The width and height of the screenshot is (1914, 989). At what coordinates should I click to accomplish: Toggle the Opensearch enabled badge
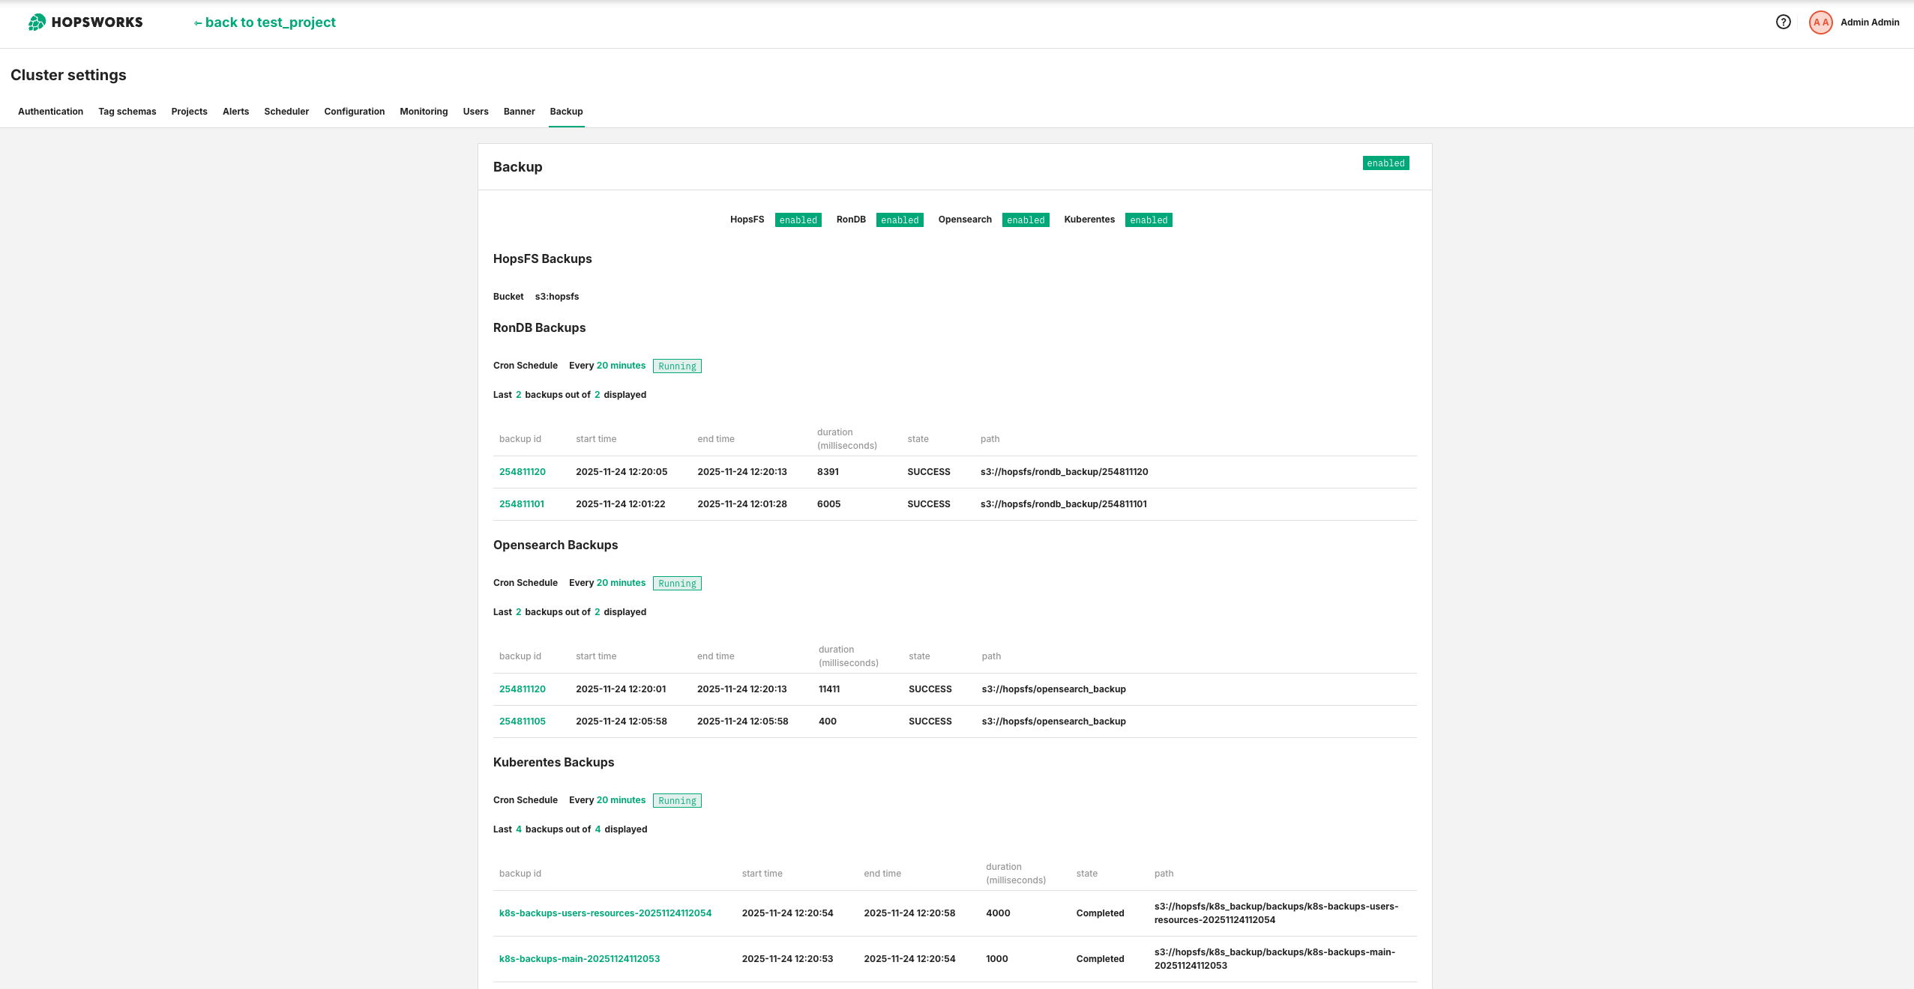(1026, 220)
